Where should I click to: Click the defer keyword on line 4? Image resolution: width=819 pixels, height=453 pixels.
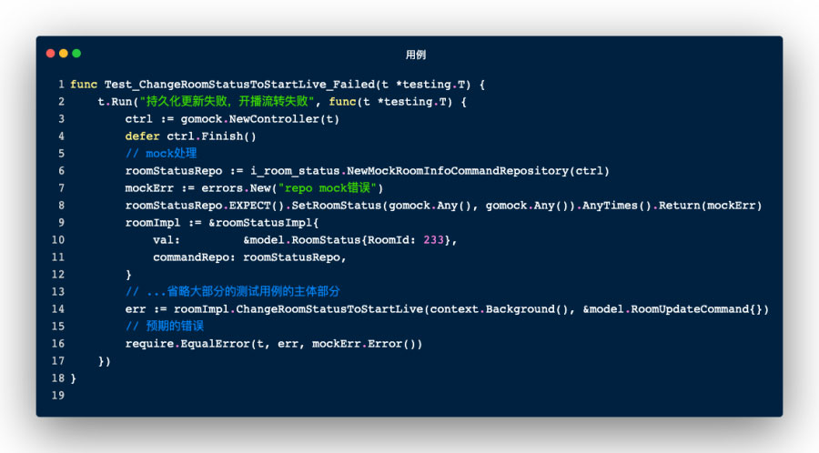tap(143, 136)
